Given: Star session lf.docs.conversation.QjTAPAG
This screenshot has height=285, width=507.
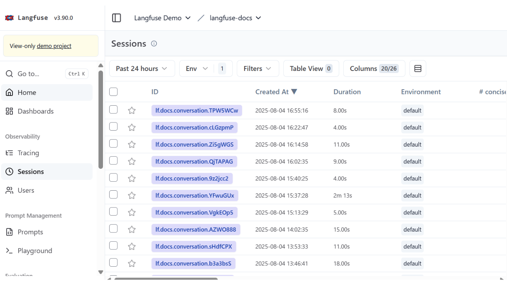Looking at the screenshot, I should pos(132,162).
